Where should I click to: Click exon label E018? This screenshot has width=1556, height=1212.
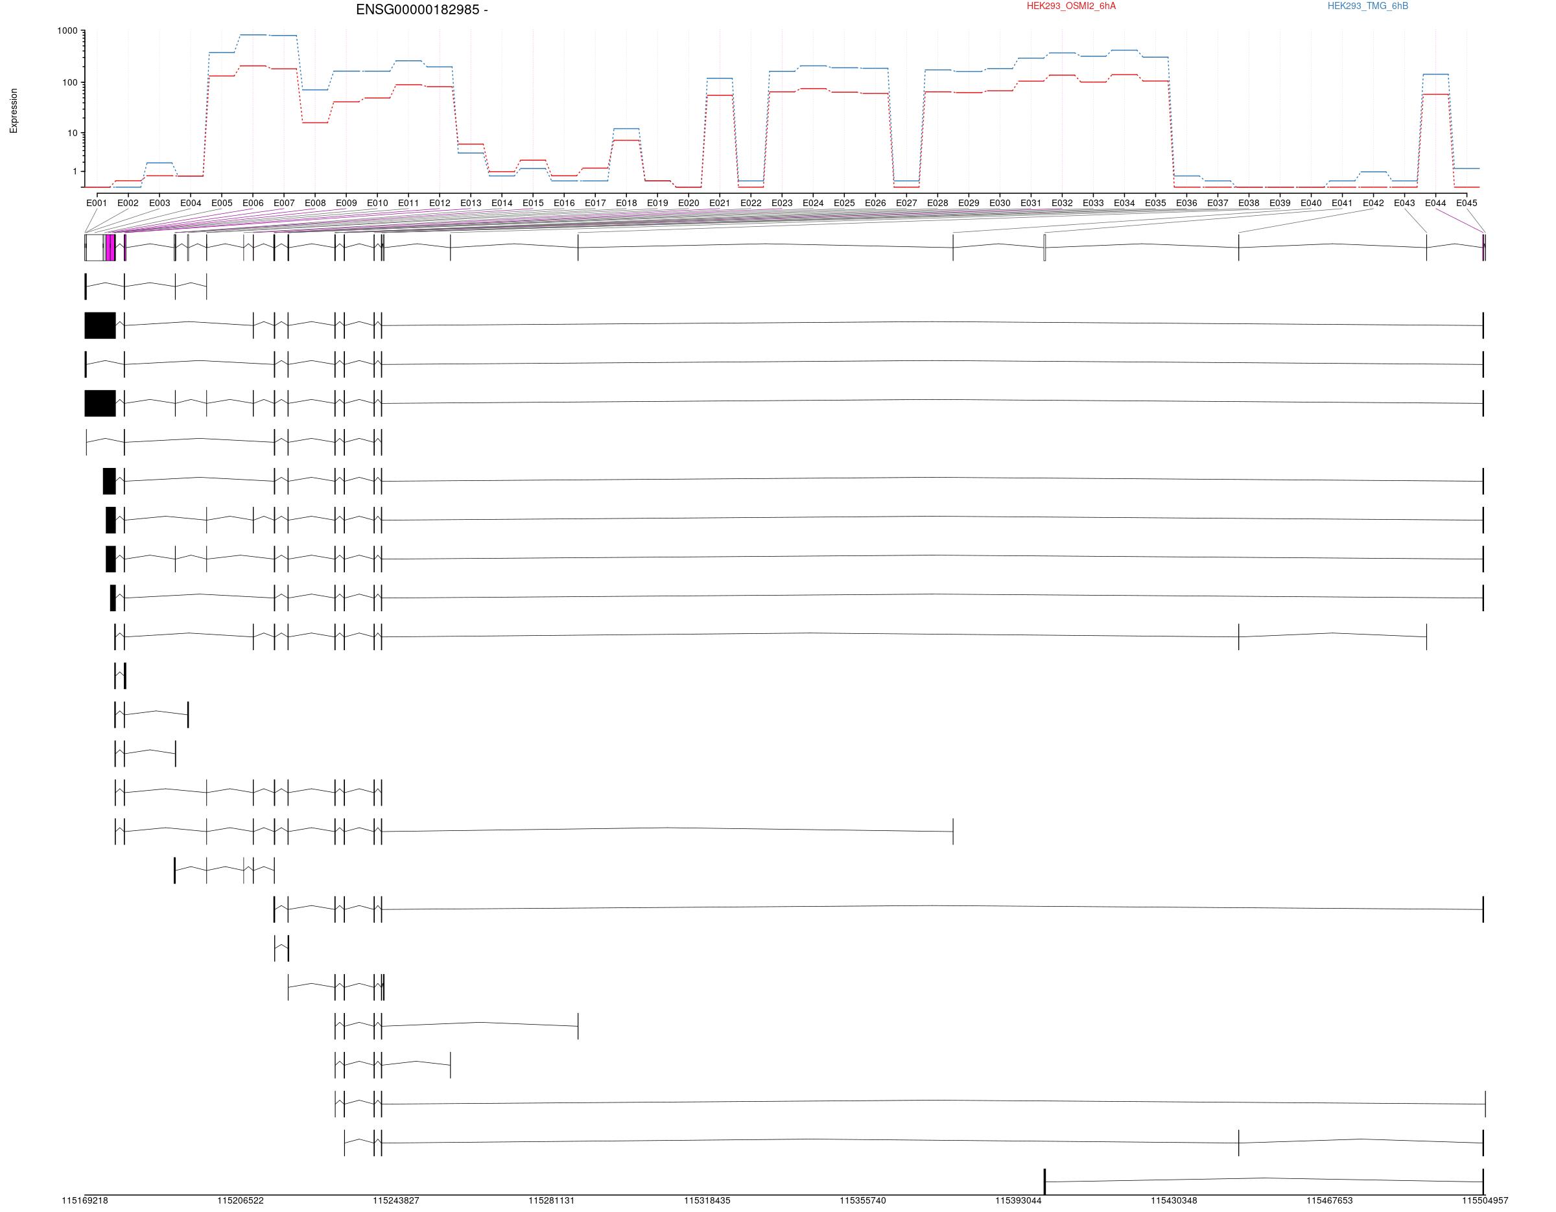pyautogui.click(x=626, y=203)
